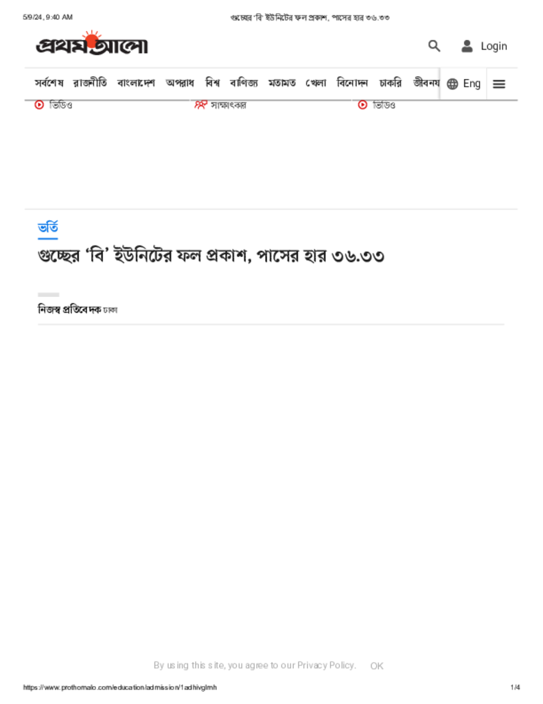543x704 pixels.
Task: Click the Prothom Alo logo
Action: 92,44
